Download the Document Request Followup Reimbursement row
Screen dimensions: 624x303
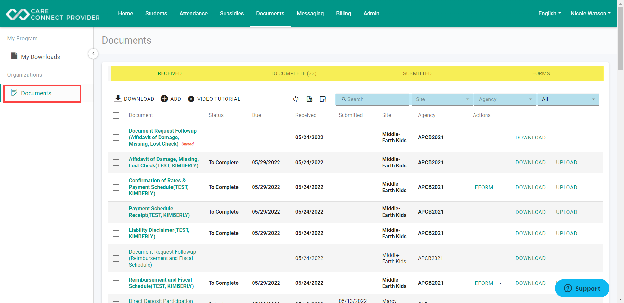530,258
